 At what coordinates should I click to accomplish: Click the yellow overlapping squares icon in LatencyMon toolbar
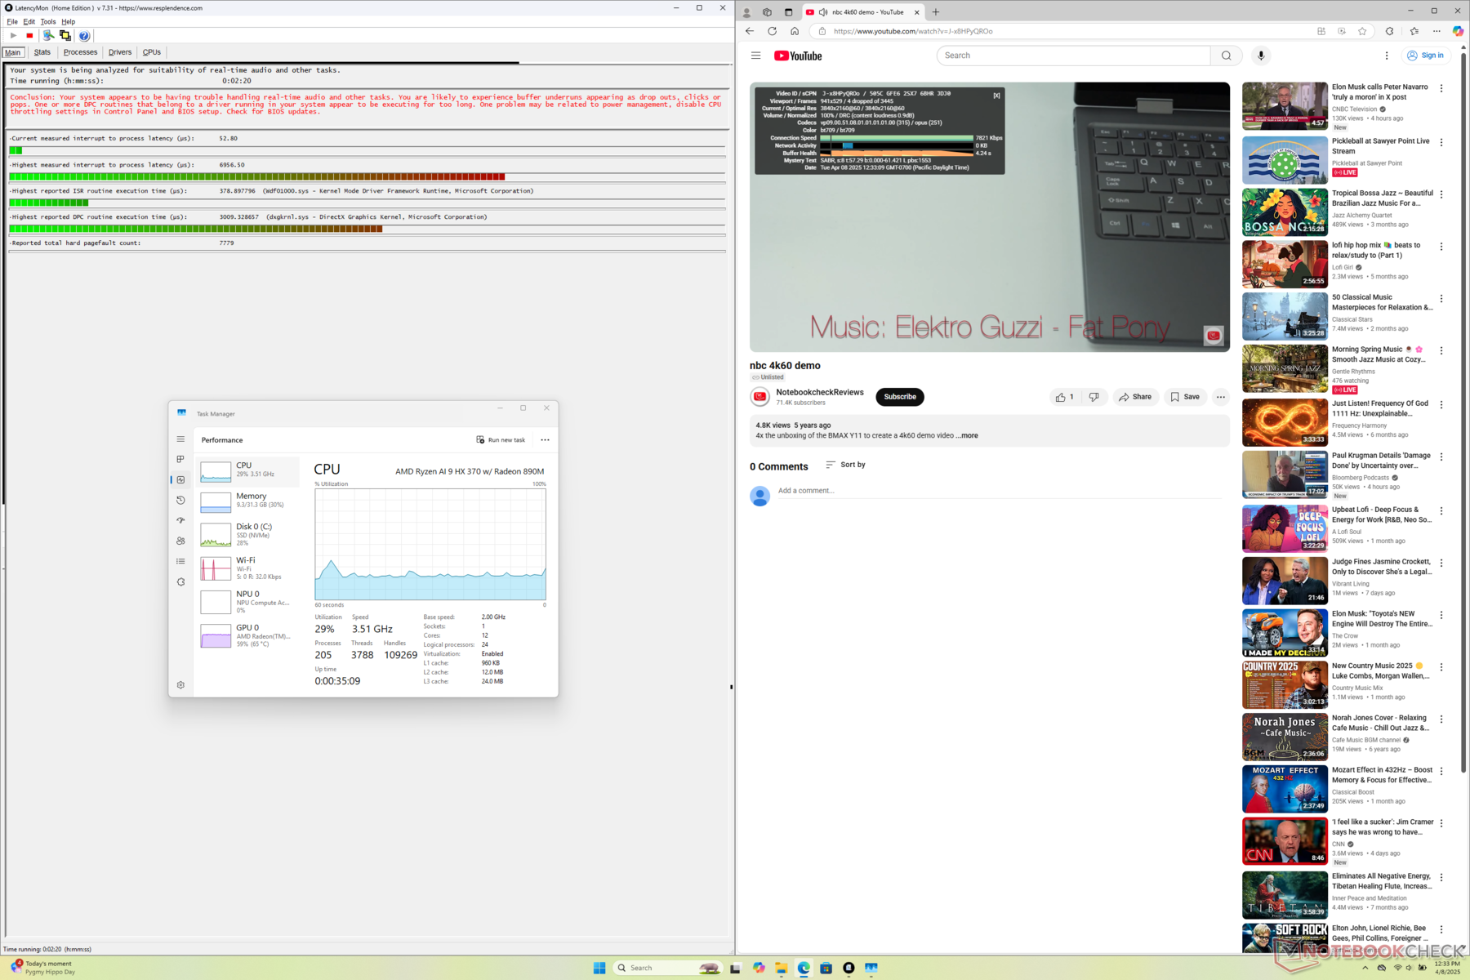pos(65,36)
